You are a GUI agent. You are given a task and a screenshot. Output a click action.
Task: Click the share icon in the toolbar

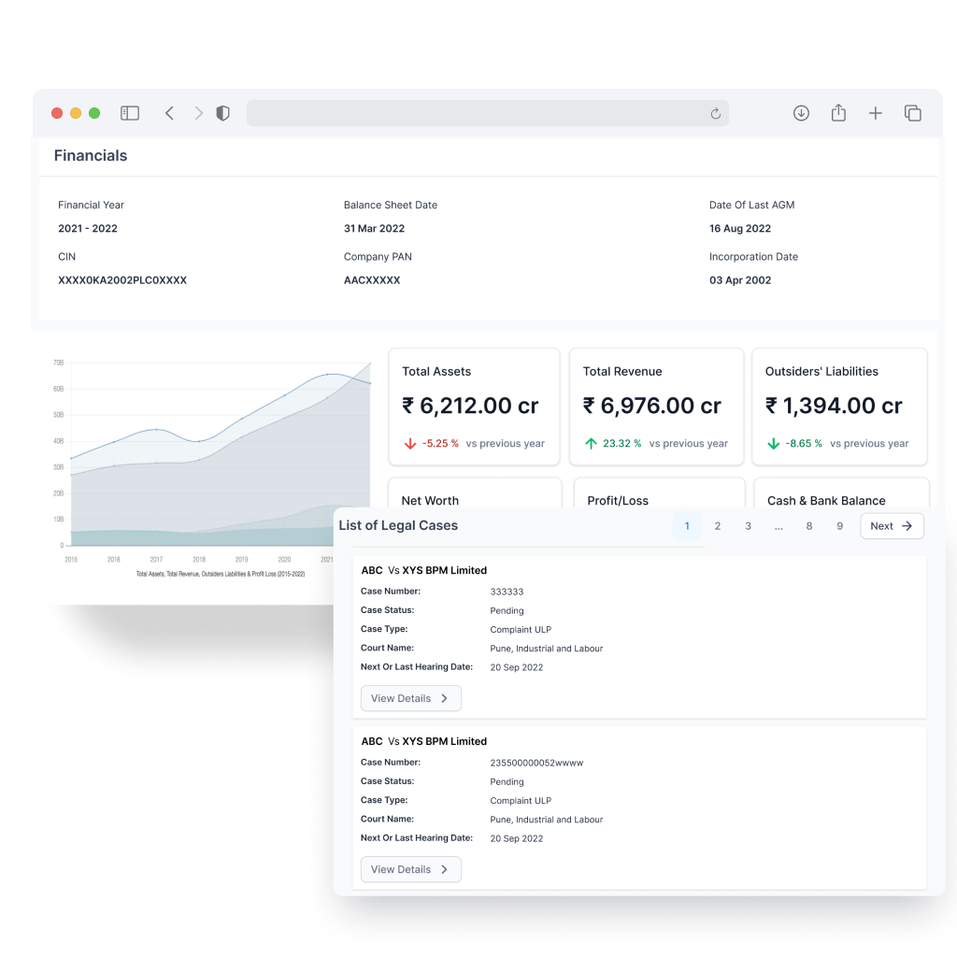(838, 113)
